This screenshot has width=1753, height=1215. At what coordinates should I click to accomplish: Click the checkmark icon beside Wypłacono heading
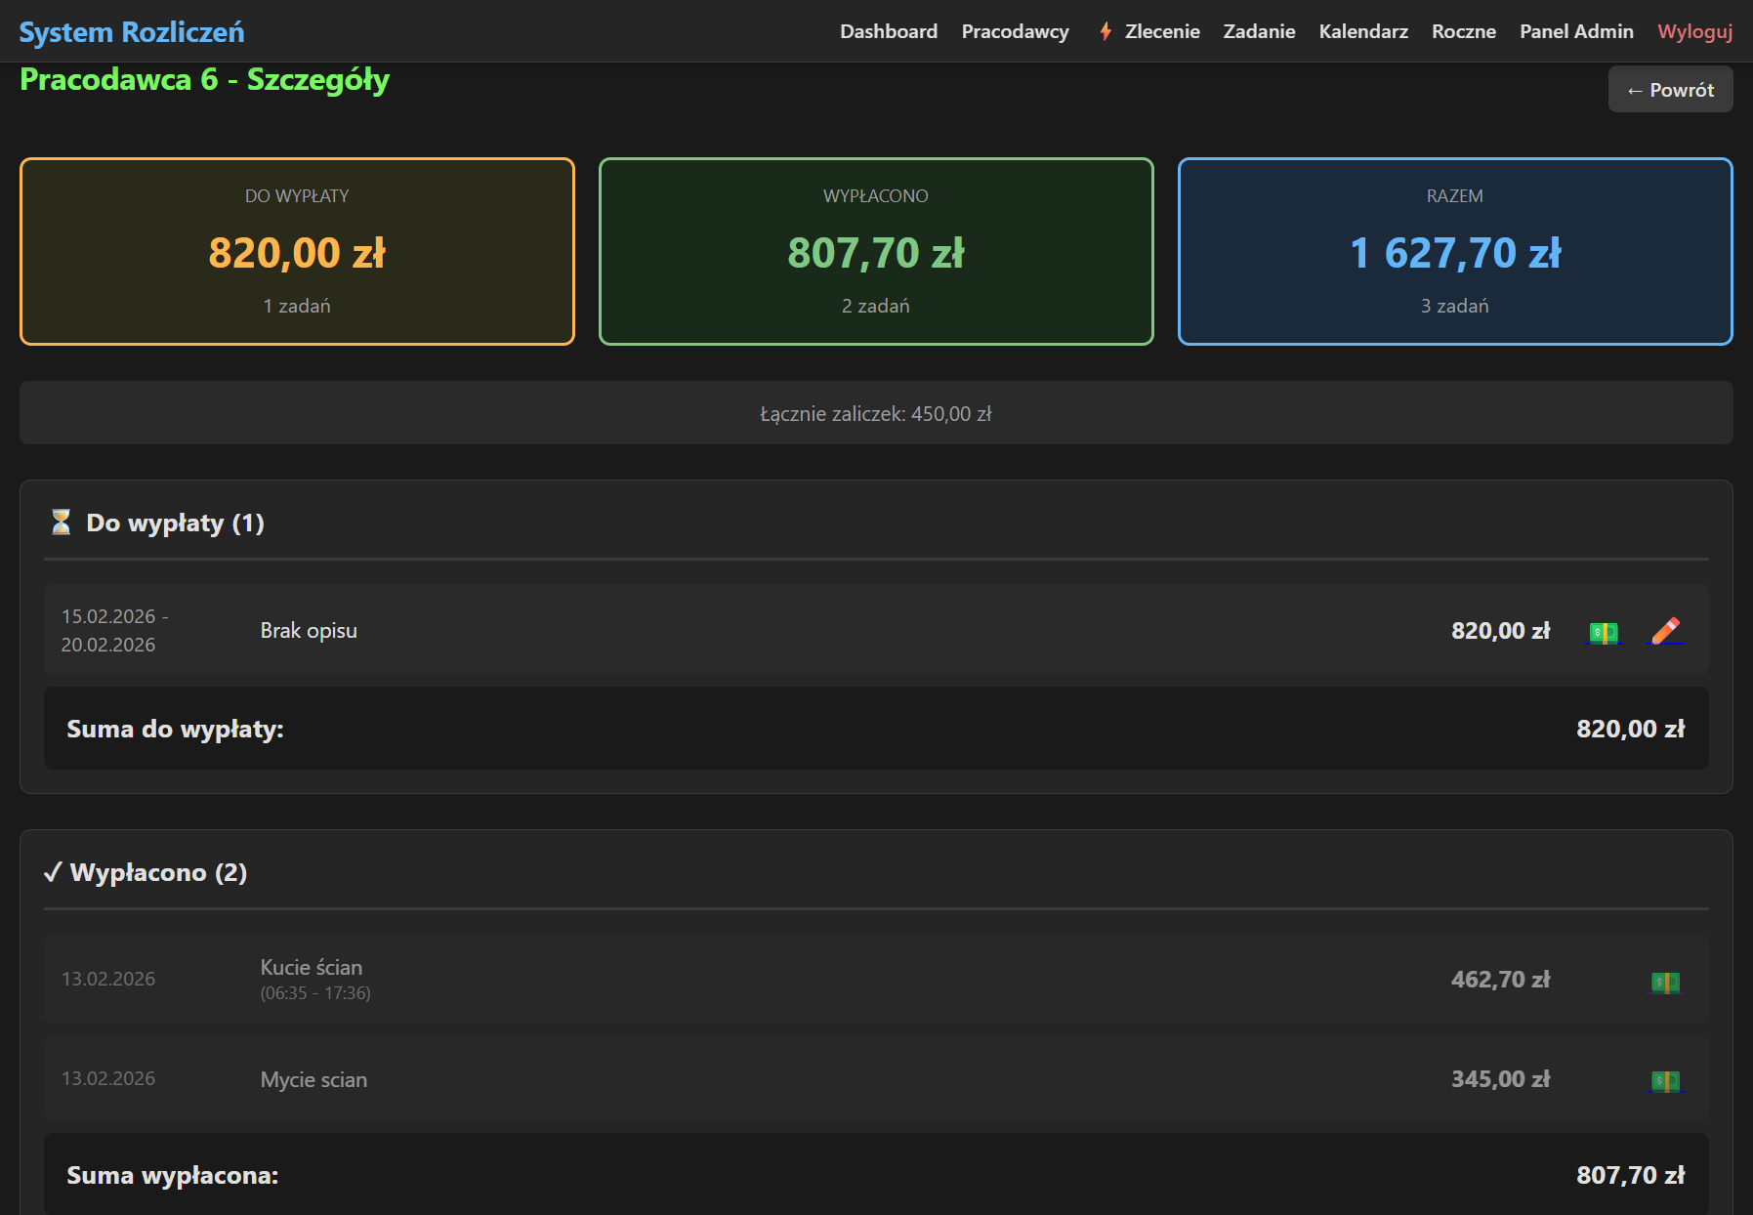[53, 872]
